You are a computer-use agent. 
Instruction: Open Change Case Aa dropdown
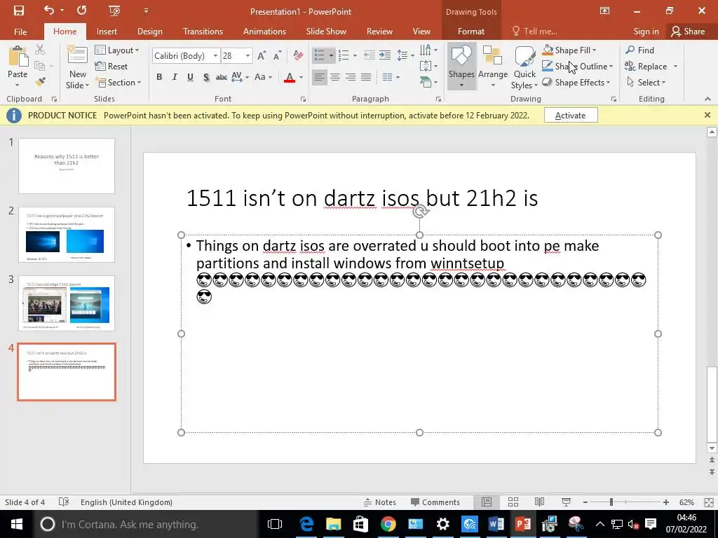pyautogui.click(x=264, y=77)
